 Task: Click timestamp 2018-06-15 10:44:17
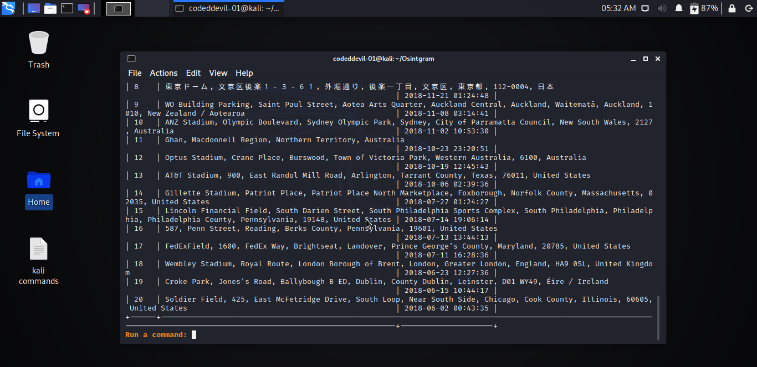point(447,290)
